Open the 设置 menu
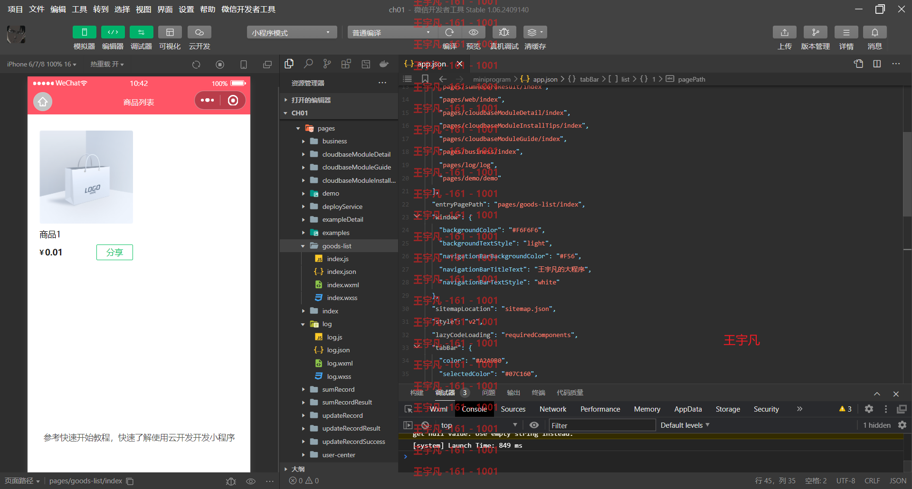912x489 pixels. click(186, 9)
